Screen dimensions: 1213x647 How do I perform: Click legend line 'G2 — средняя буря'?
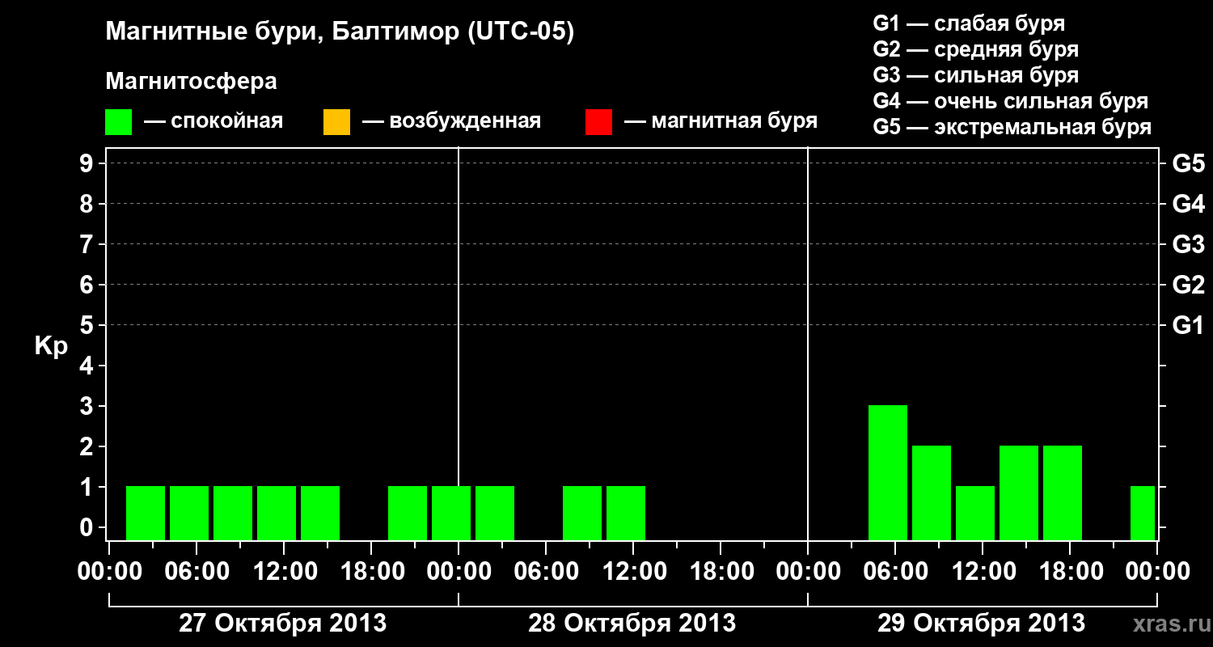click(x=976, y=49)
